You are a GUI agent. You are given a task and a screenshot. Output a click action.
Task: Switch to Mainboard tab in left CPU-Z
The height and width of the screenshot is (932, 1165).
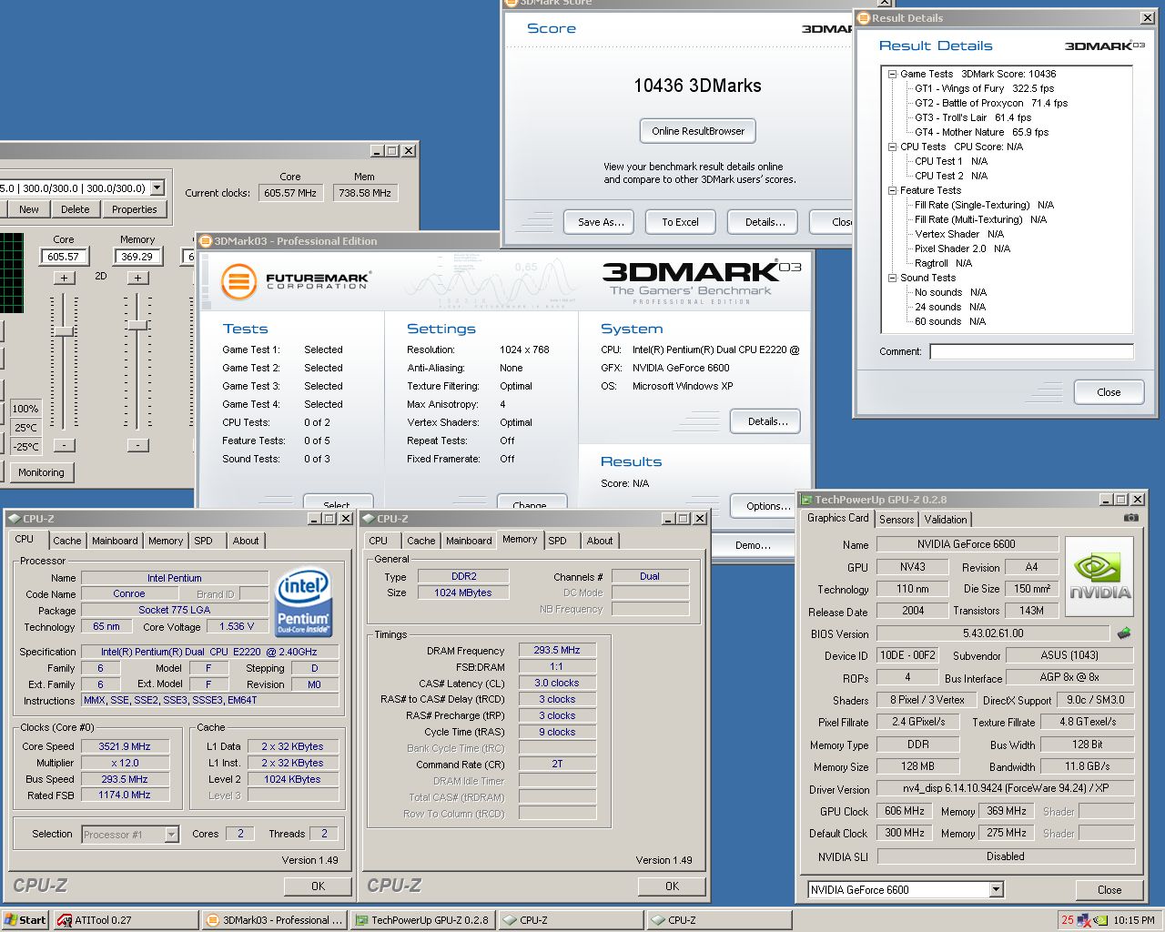pos(115,541)
